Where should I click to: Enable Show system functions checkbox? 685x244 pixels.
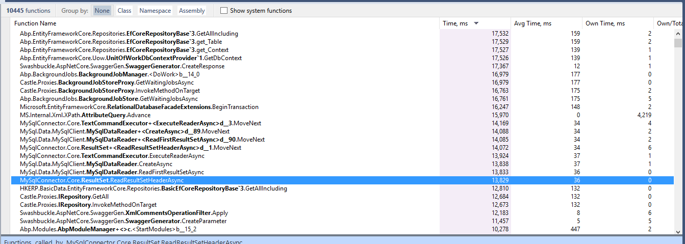pyautogui.click(x=224, y=10)
